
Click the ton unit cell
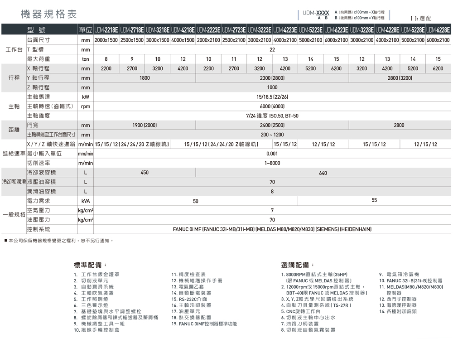pos(86,59)
